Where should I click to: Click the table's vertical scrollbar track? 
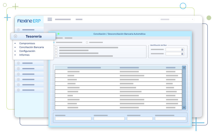pos(184,88)
